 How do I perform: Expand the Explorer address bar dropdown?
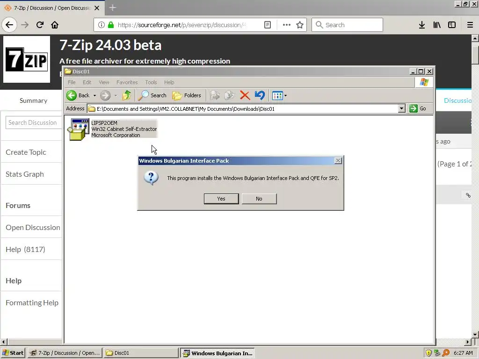click(402, 108)
